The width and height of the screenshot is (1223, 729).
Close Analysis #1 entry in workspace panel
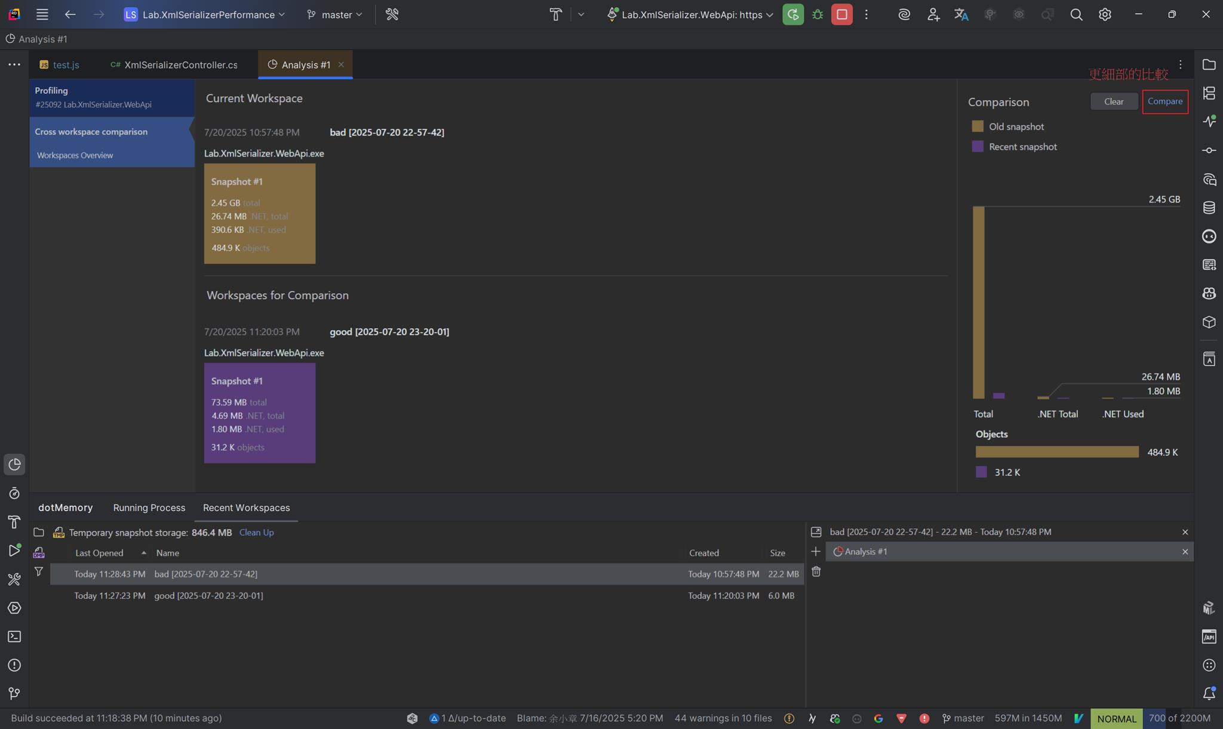(x=1185, y=552)
